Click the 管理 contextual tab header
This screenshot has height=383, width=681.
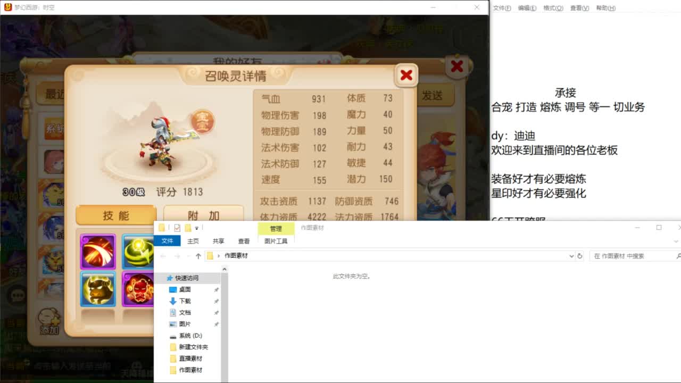coord(276,229)
